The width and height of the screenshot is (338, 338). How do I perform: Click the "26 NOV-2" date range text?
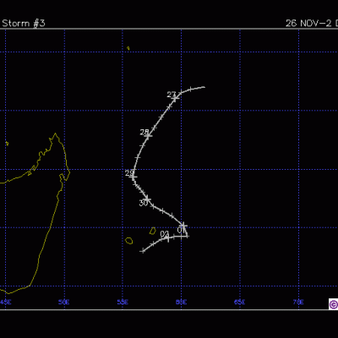pyautogui.click(x=308, y=24)
